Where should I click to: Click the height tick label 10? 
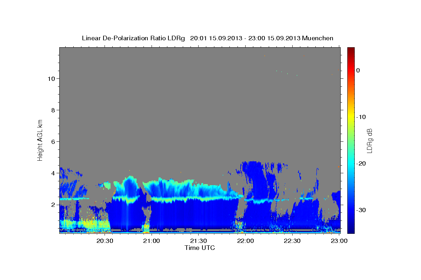51,79
